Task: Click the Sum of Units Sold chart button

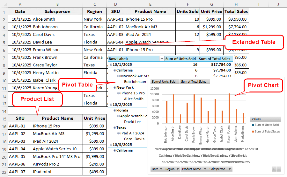Action: tap(164, 82)
